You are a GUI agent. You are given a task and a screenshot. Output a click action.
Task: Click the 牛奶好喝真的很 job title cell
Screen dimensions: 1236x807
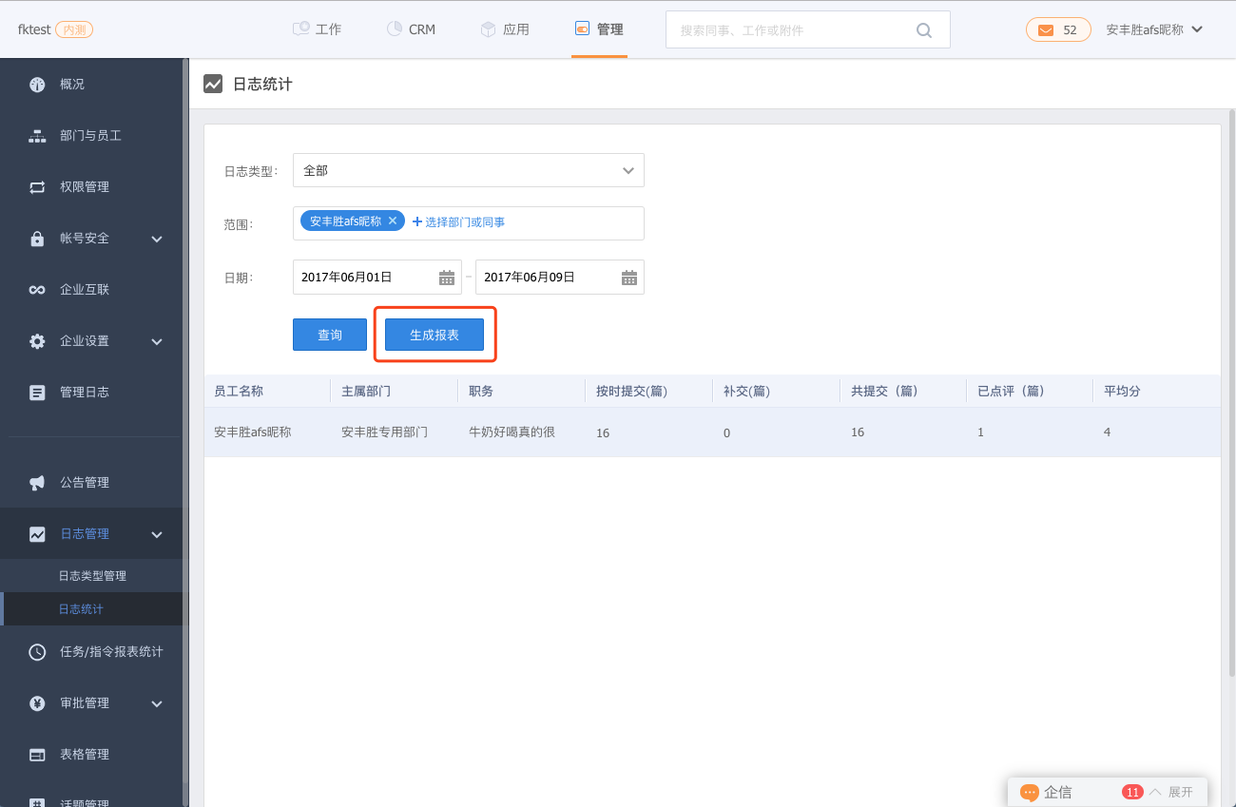click(512, 432)
